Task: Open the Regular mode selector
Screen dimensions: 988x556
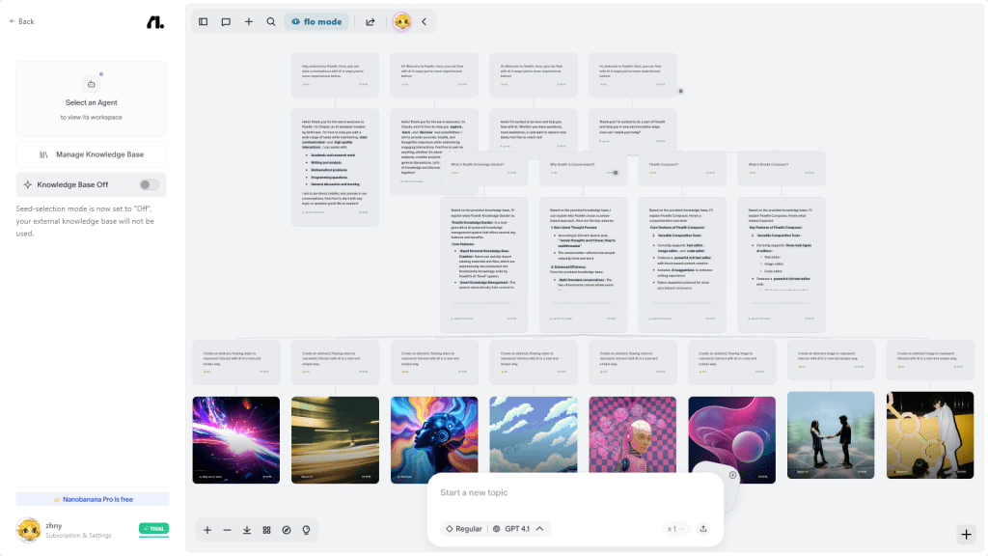Action: click(x=463, y=528)
